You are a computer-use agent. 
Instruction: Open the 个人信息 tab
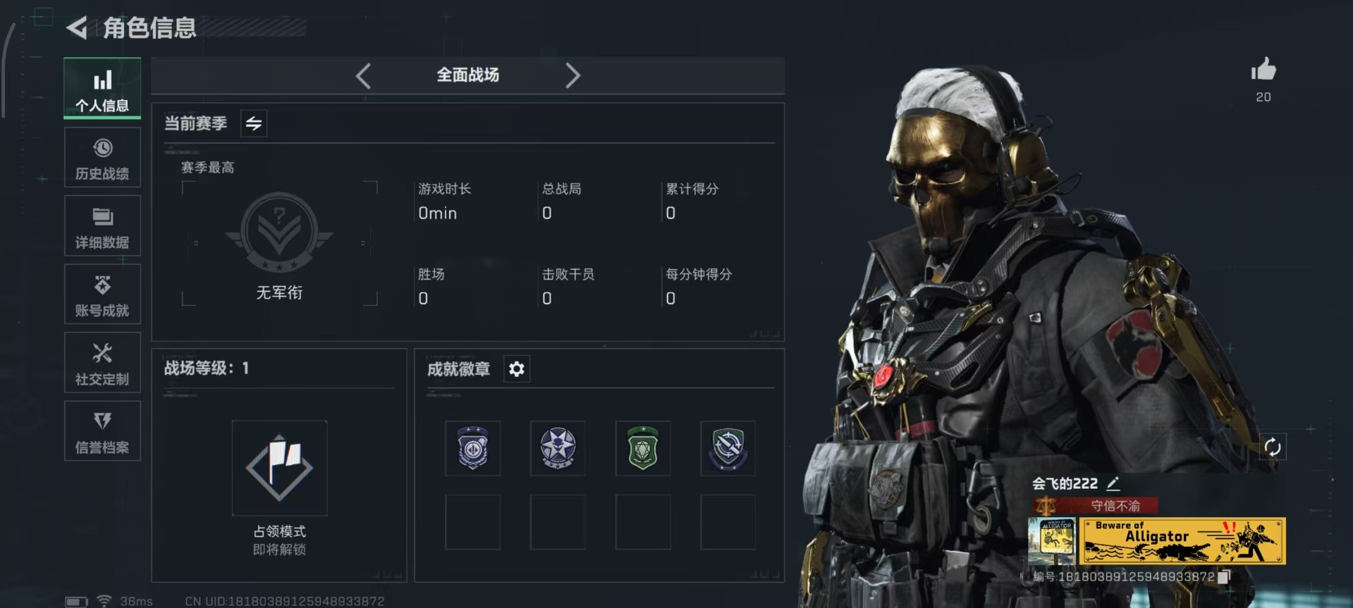102,88
